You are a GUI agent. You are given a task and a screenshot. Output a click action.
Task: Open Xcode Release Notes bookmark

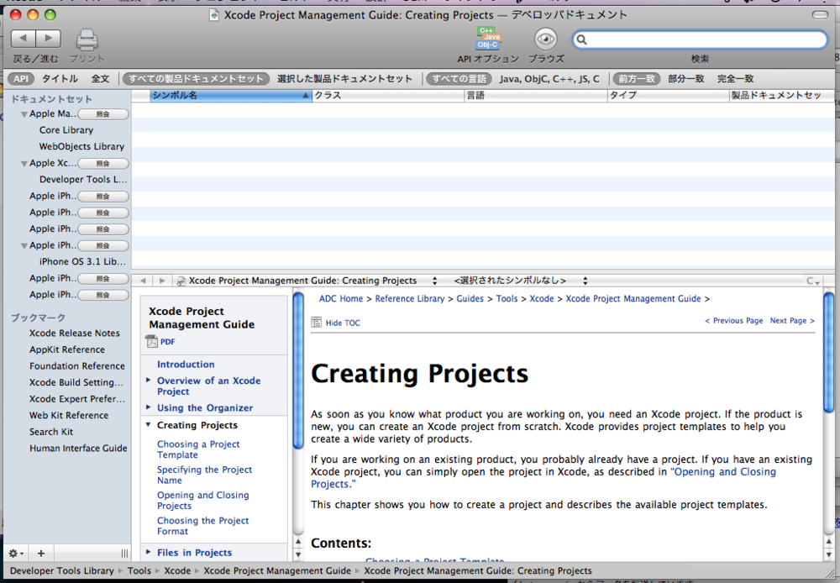(x=75, y=333)
